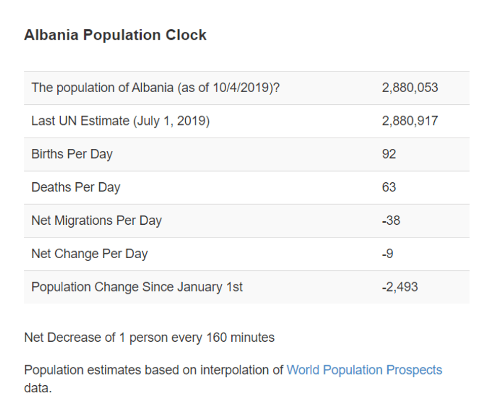Select Population Change Since January 1st label
Screen dimensions: 496x406
pos(137,287)
